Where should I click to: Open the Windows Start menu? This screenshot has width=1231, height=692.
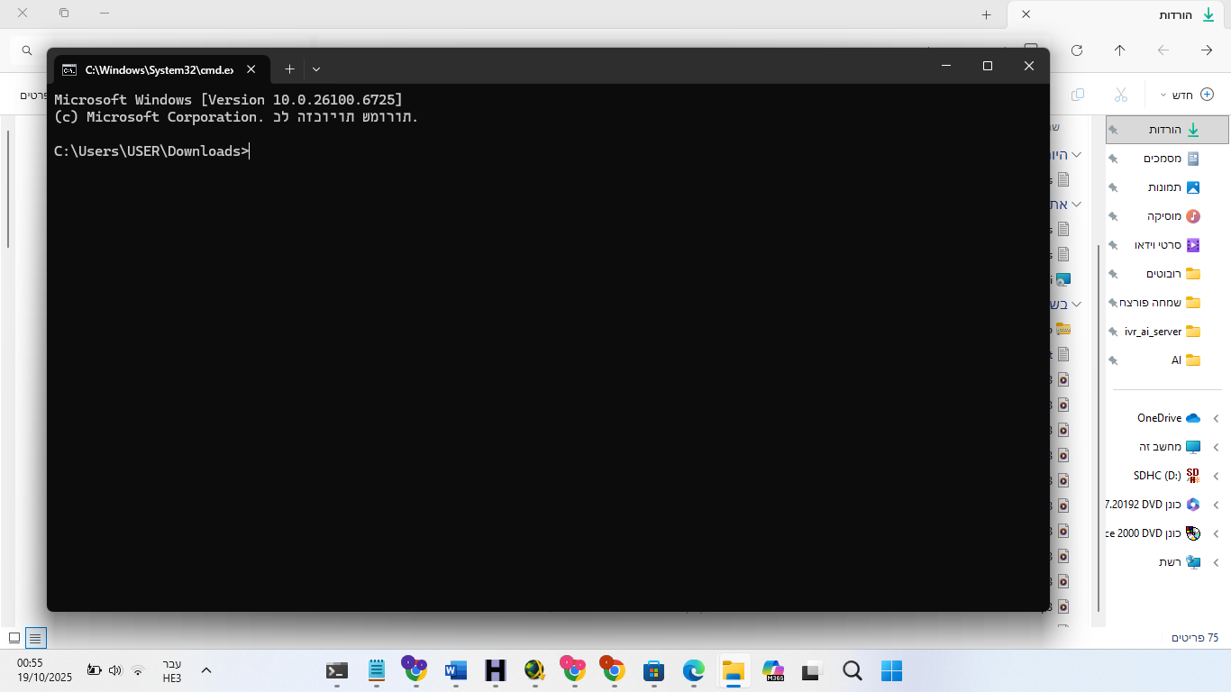890,670
